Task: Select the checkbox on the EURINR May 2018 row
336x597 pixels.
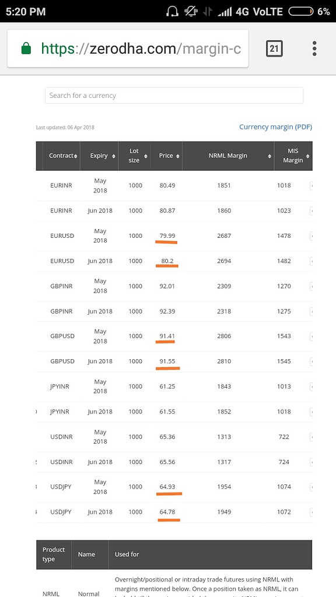Action: click(312, 185)
